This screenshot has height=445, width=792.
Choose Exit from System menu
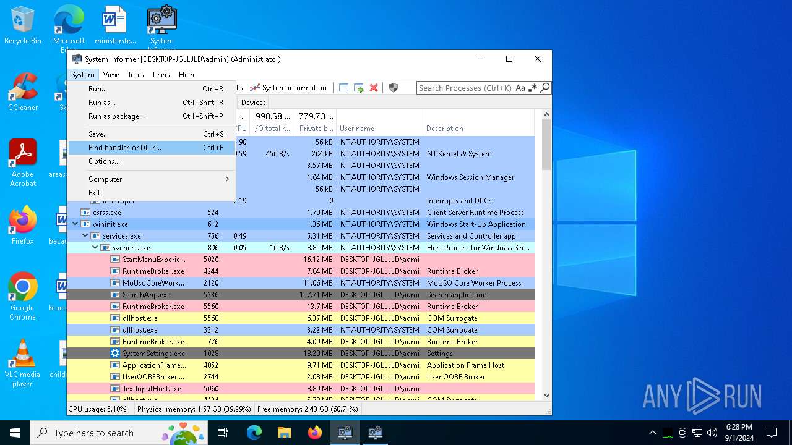pos(152,193)
